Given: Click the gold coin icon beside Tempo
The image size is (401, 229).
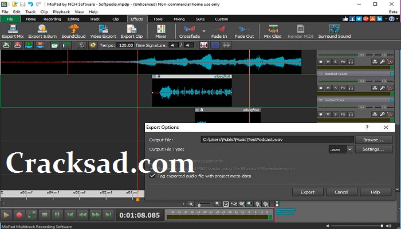Looking at the screenshot, I should click(x=93, y=45).
